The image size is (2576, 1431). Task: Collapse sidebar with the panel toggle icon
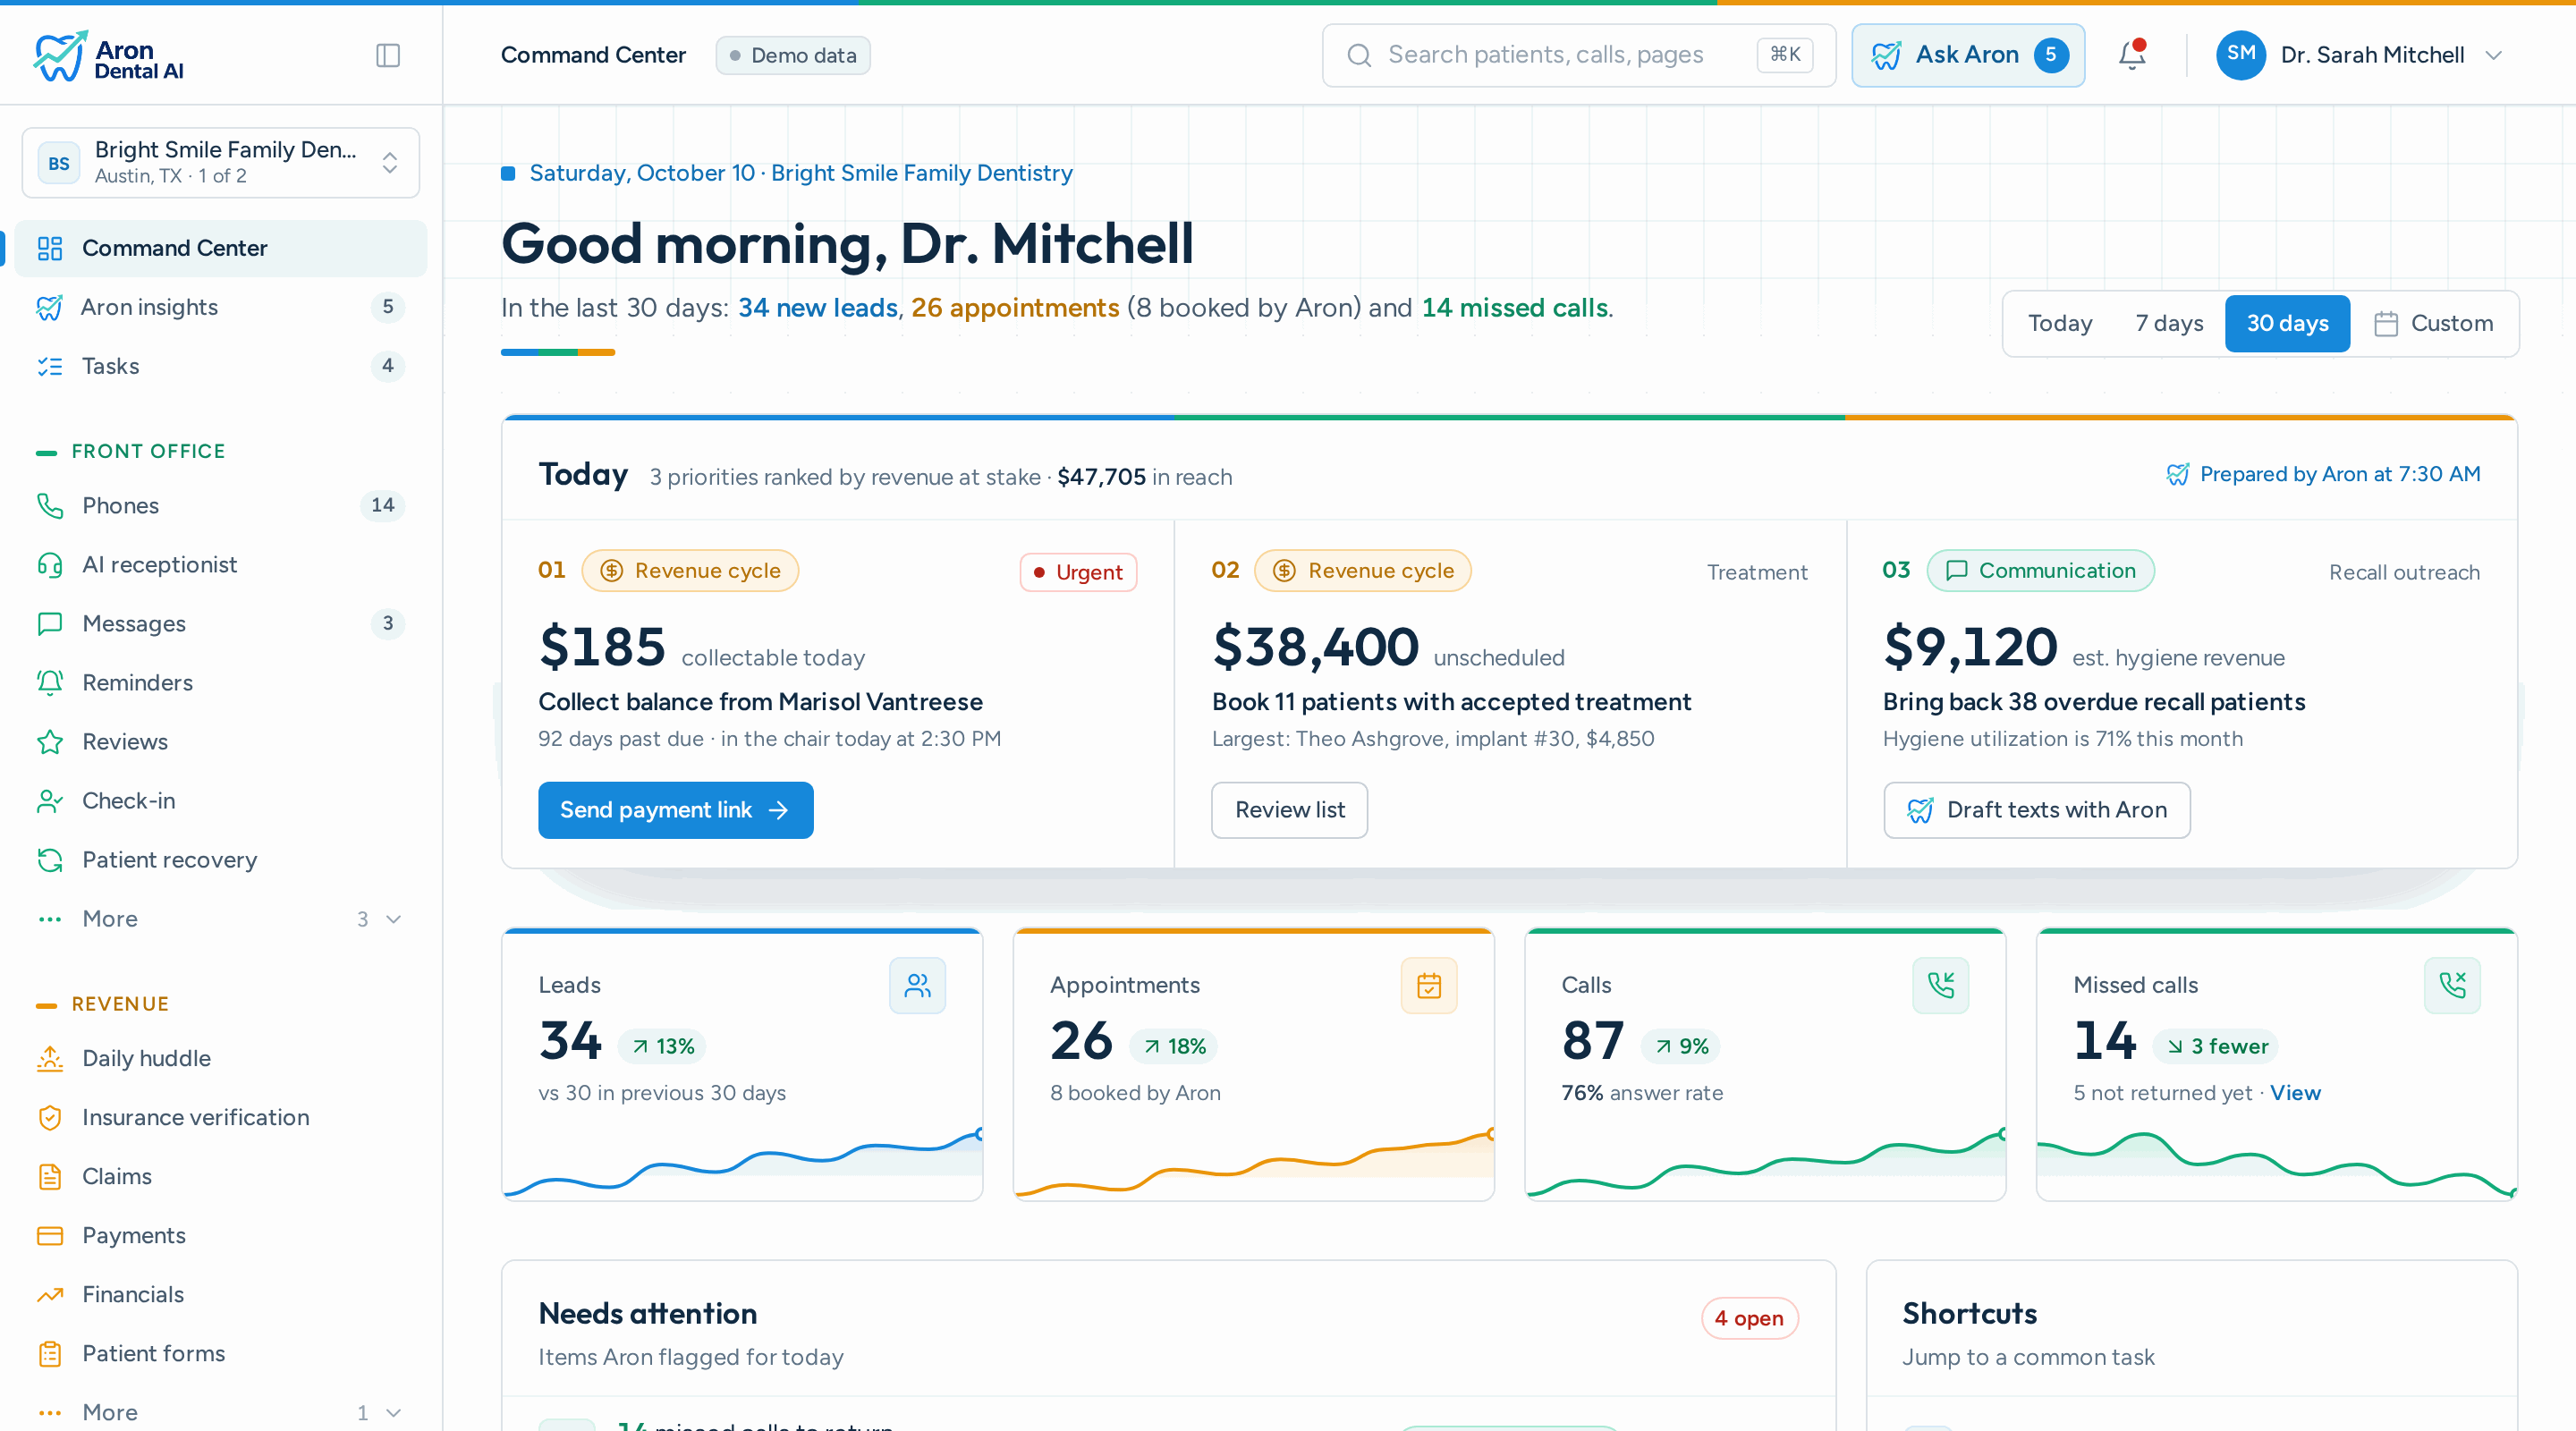[x=388, y=55]
